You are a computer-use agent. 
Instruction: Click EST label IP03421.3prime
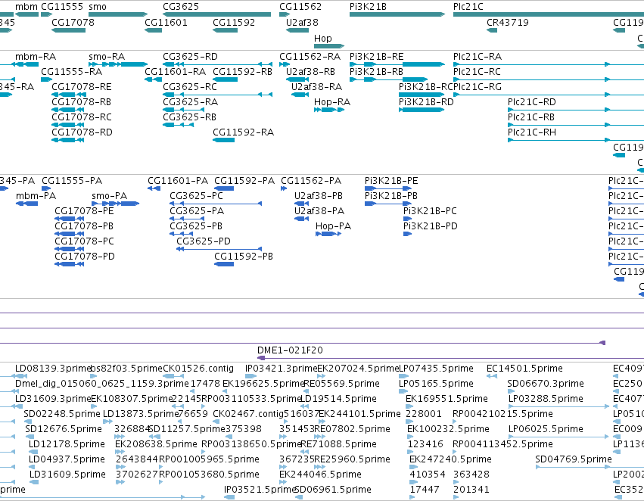tap(281, 369)
